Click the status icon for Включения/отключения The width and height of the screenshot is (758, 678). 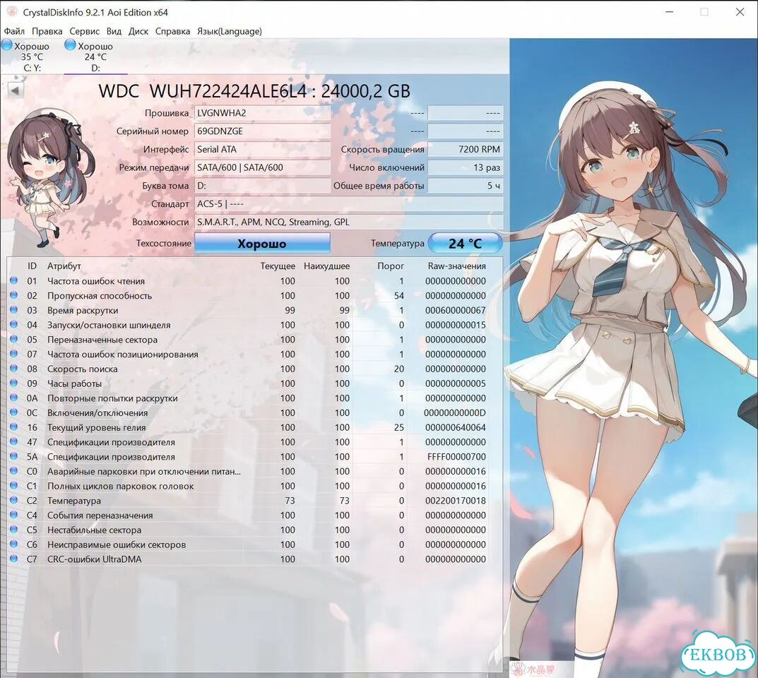pyautogui.click(x=13, y=412)
